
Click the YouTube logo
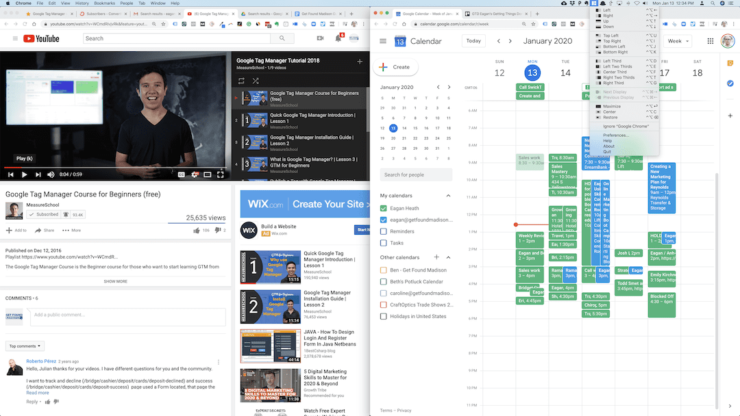tap(42, 38)
